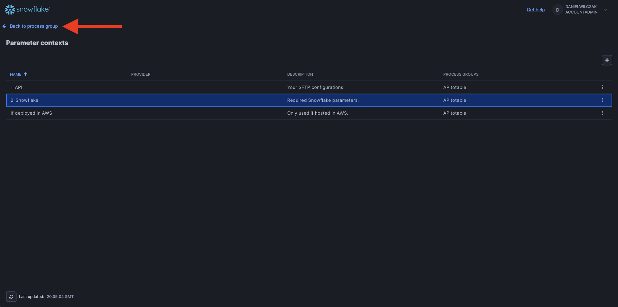The width and height of the screenshot is (618, 307).
Task: Sort by the NAME column header
Action: [x=15, y=74]
